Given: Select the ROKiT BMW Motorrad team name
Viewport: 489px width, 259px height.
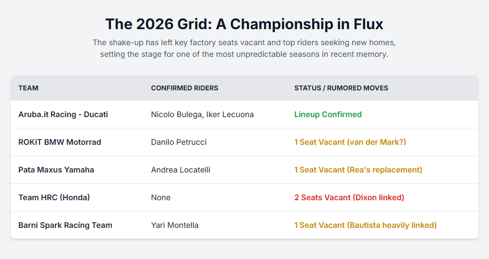Looking at the screenshot, I should tap(60, 142).
